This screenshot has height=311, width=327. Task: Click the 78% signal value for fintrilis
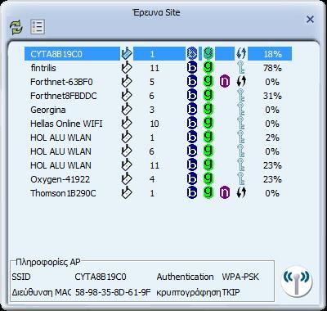pyautogui.click(x=272, y=68)
